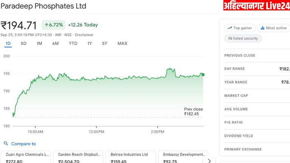View the 1Y chart range
Viewport: 290px width, 163px height.
coord(89,43)
